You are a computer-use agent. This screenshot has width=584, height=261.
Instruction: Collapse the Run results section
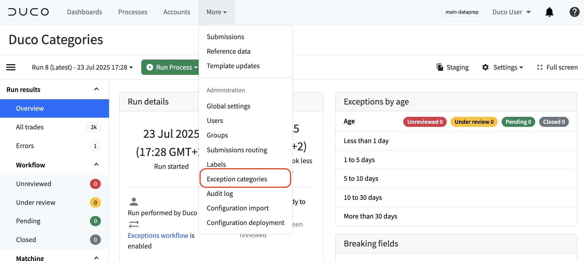click(x=96, y=89)
